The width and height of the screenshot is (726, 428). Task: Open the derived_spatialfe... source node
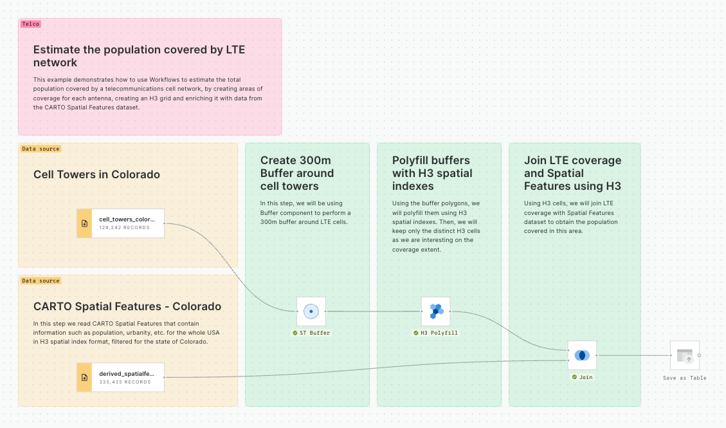click(120, 378)
